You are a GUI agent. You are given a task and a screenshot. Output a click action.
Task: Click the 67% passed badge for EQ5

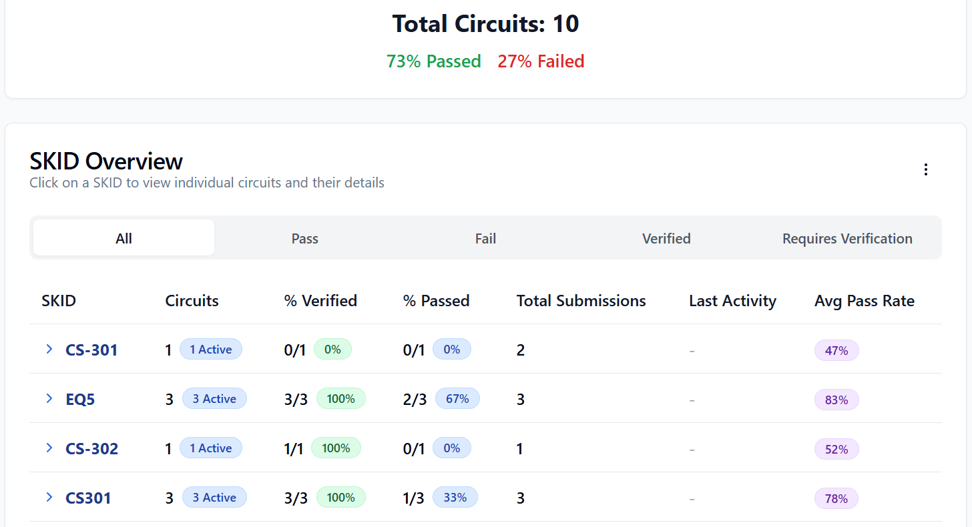click(x=457, y=399)
